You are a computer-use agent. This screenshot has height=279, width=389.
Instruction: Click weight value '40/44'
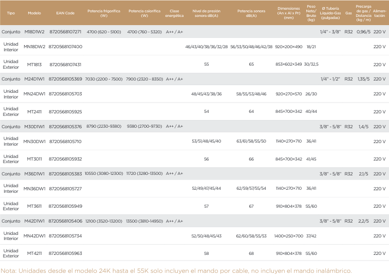tap(311, 112)
